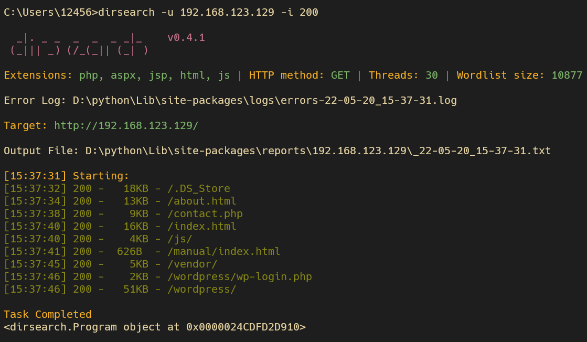This screenshot has height=342, width=587.
Task: Click the Wordlist size 10877 value
Action: point(567,75)
